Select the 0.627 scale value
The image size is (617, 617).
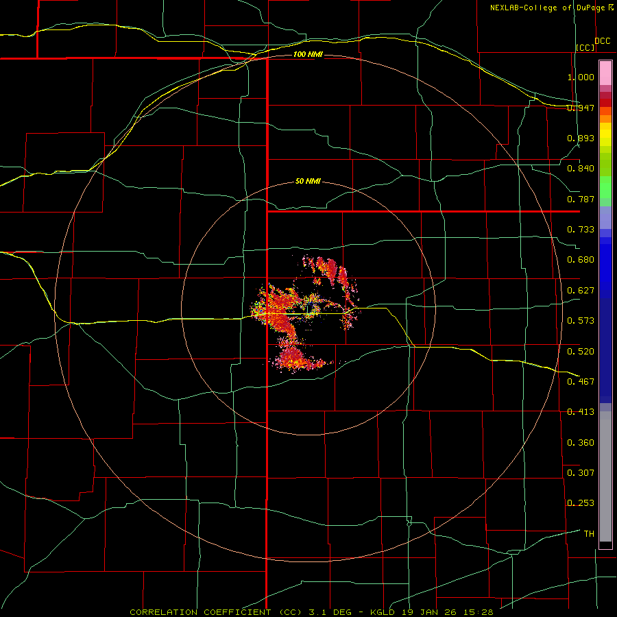click(581, 291)
